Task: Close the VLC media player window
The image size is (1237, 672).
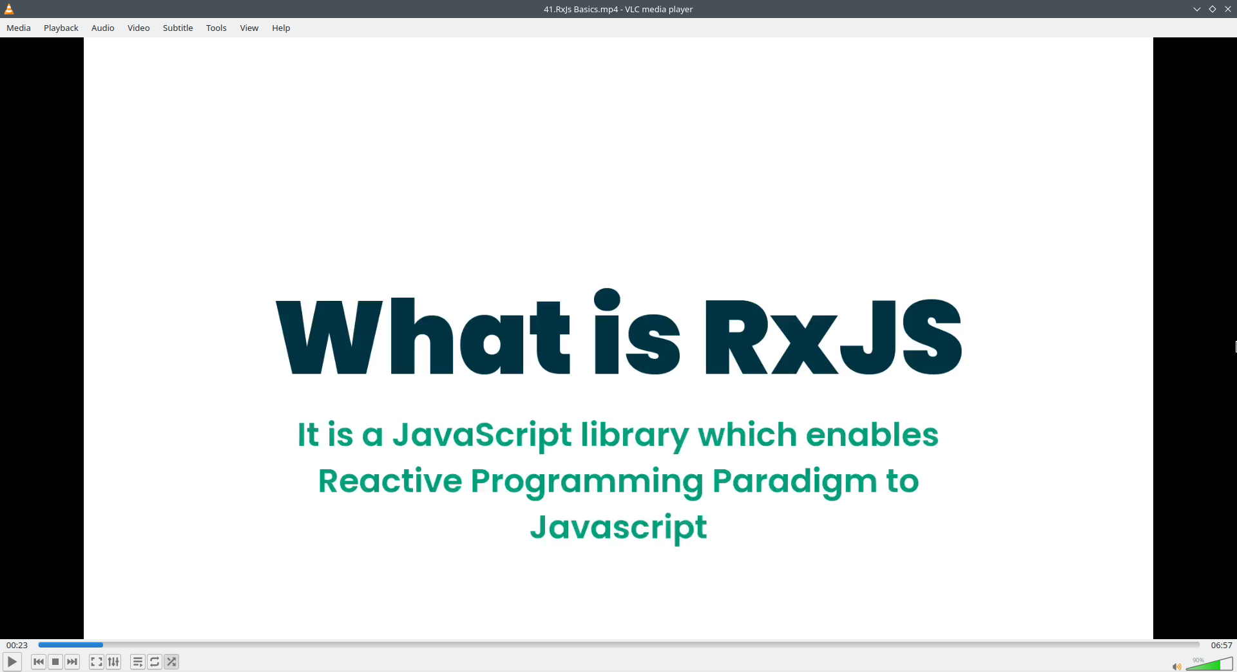Action: [1228, 9]
